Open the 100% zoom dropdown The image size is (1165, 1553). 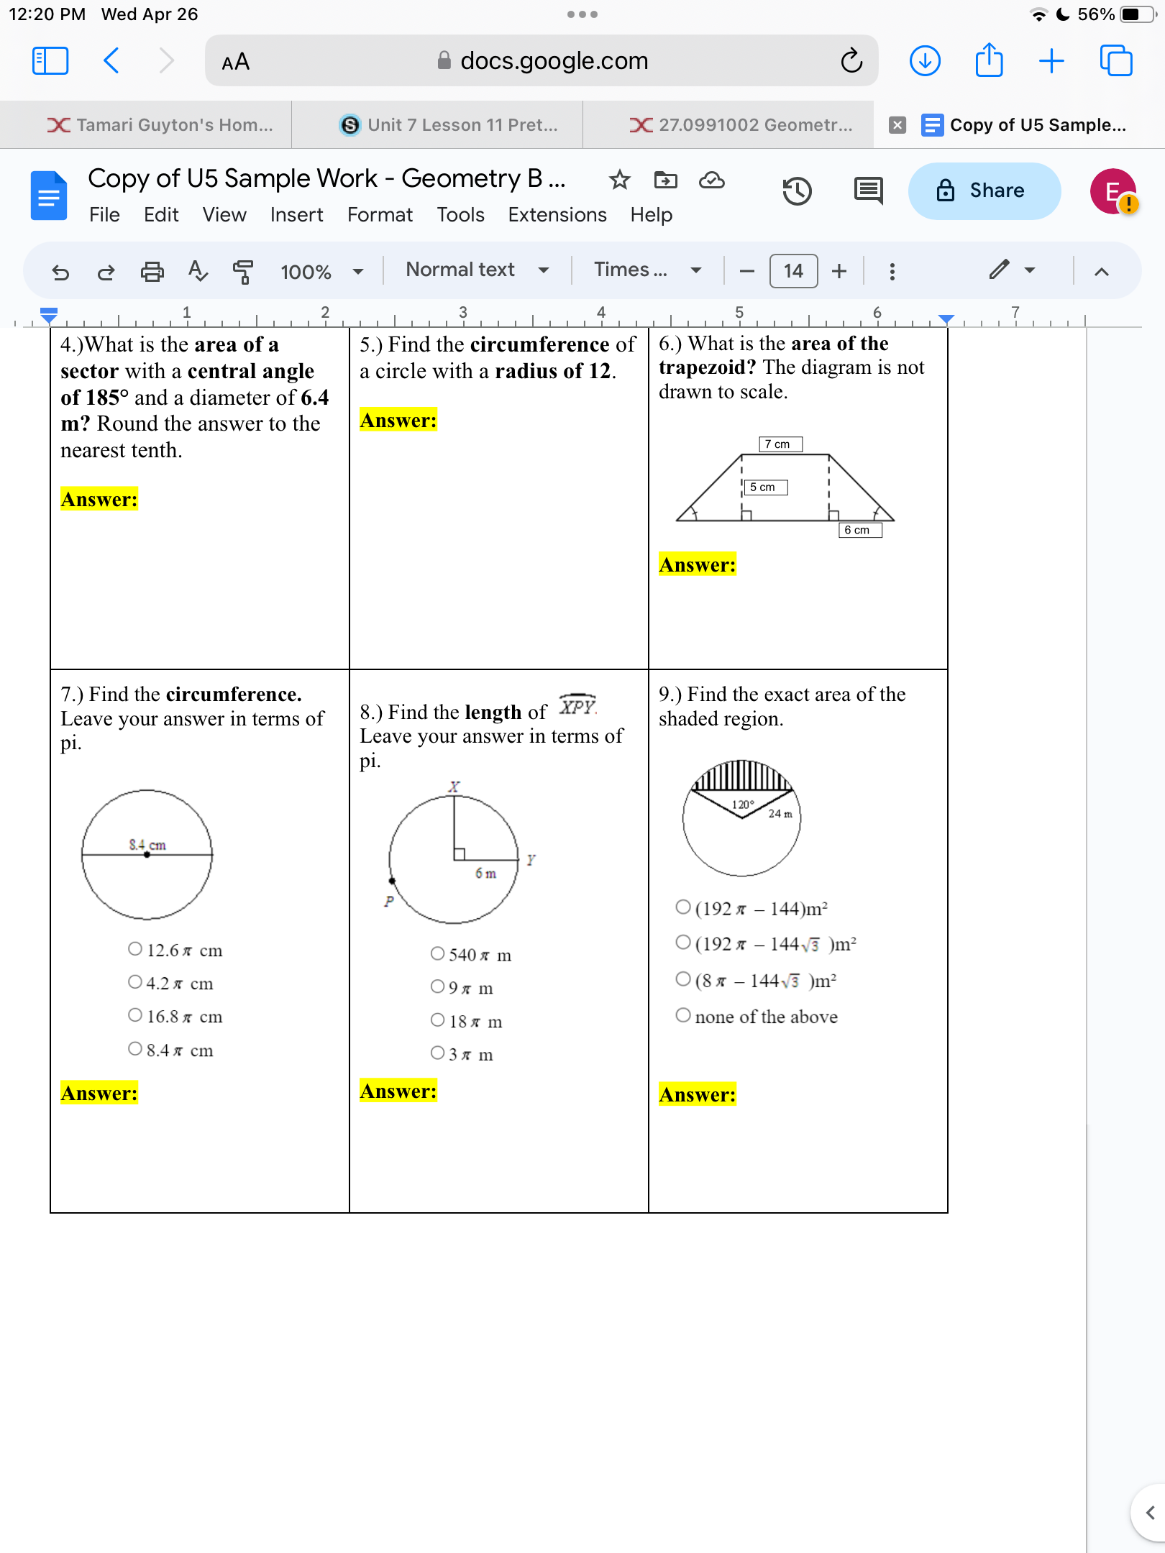318,271
